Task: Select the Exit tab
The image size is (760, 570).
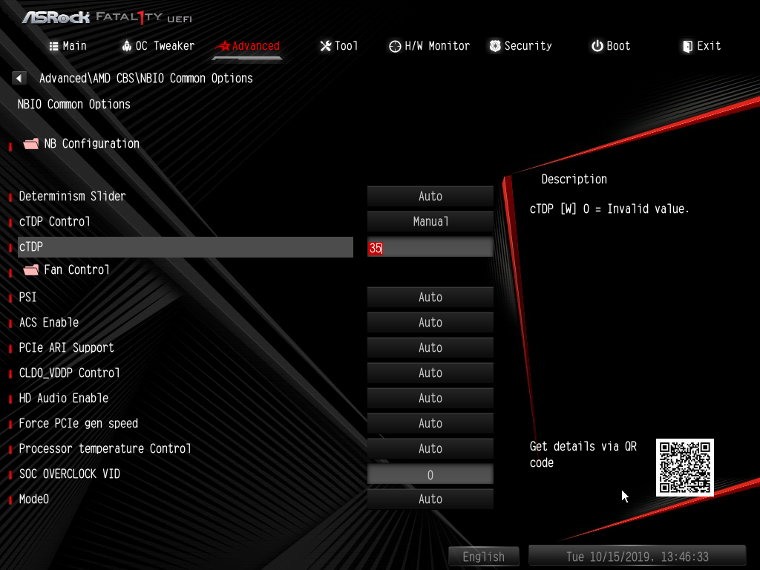Action: 701,46
